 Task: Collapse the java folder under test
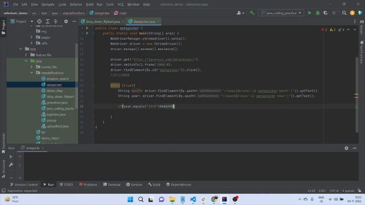pos(26,61)
